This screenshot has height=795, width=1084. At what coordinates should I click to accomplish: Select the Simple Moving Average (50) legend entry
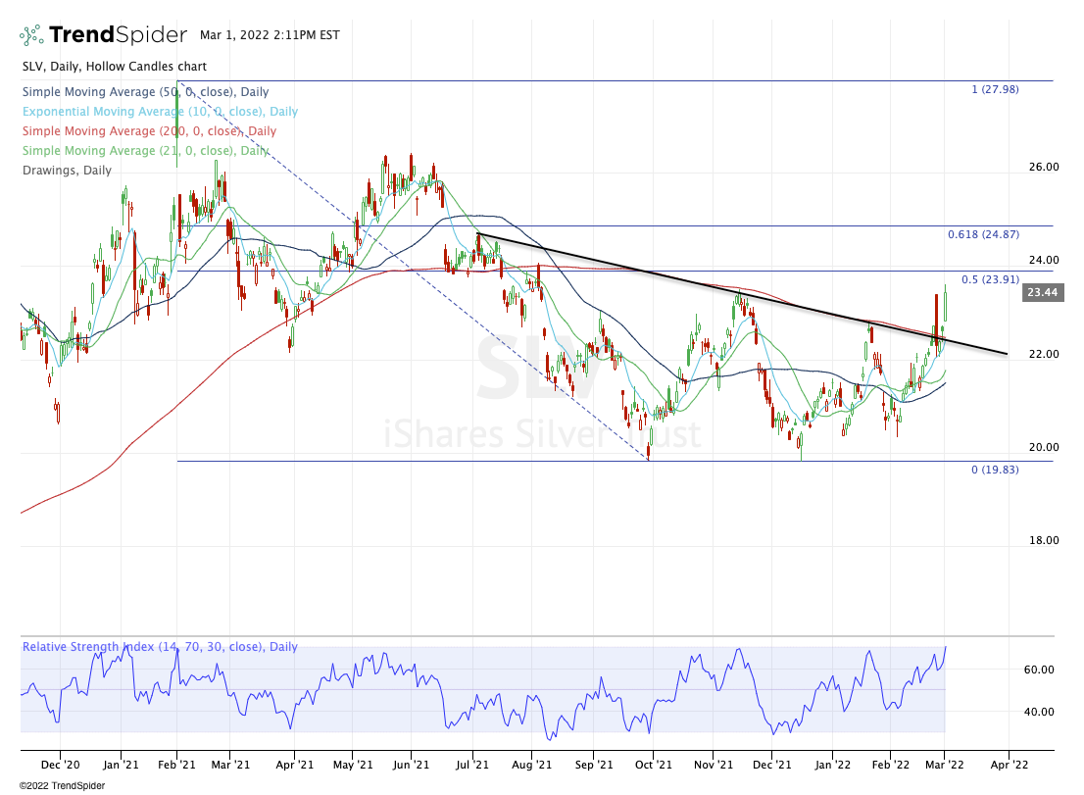[x=145, y=92]
